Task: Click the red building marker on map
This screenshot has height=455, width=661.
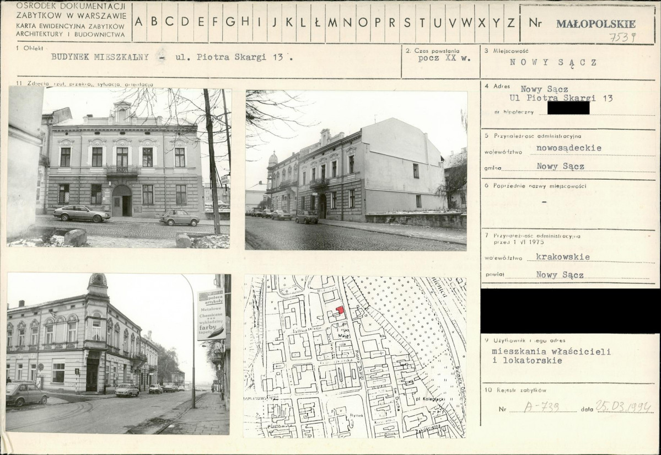Action: (340, 310)
